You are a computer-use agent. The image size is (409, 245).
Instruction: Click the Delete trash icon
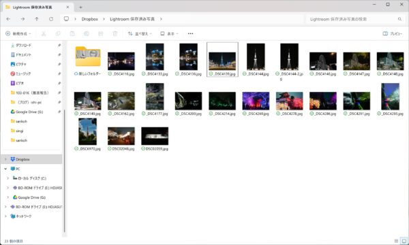[x=115, y=33]
